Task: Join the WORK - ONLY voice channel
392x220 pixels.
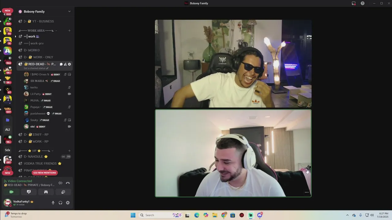Action: pyautogui.click(x=44, y=57)
